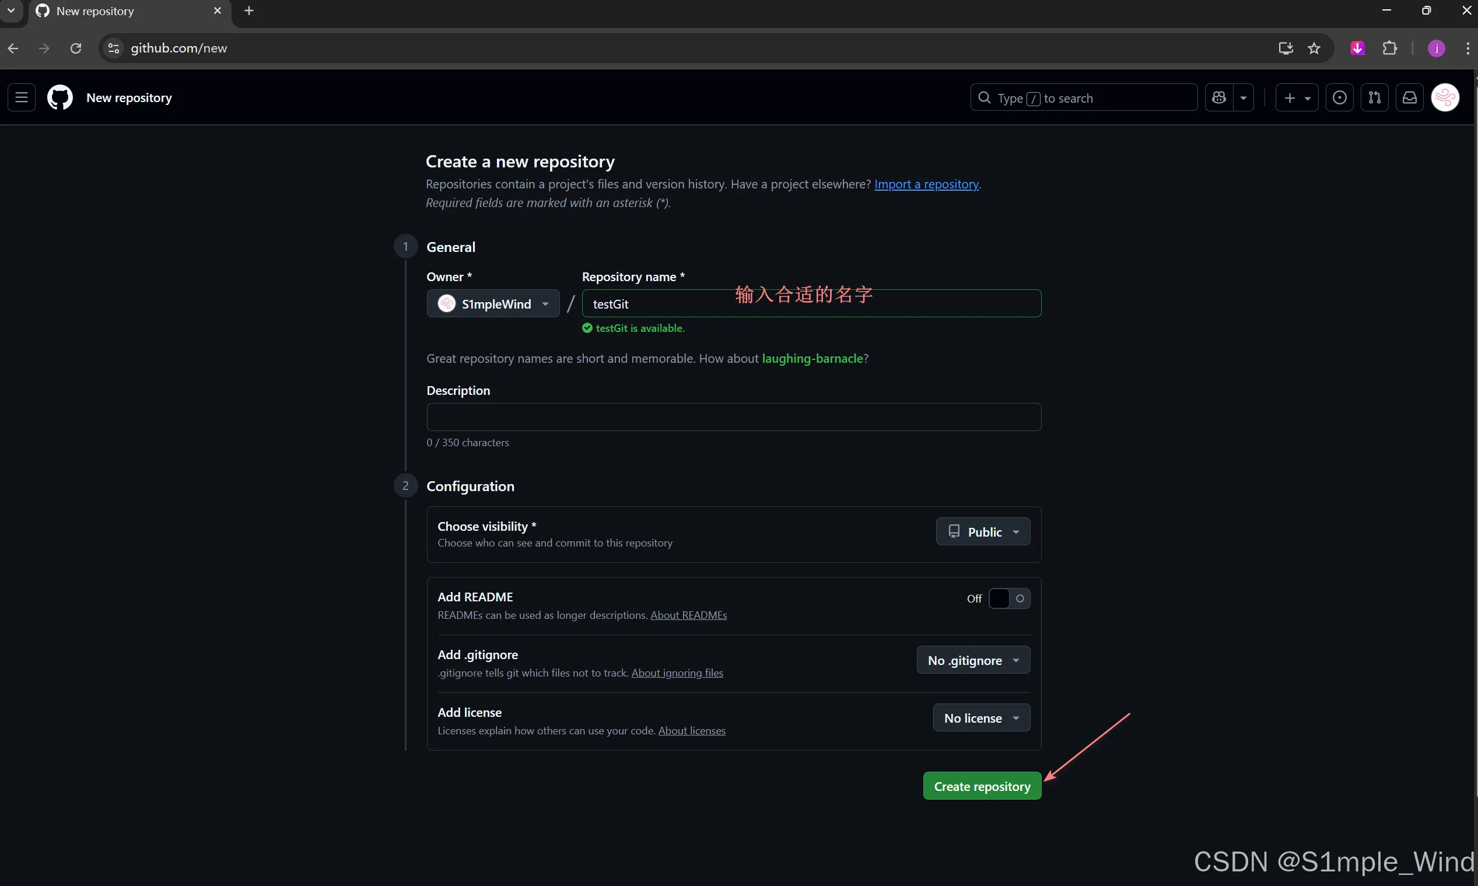This screenshot has width=1478, height=886.
Task: Open the GitHub hamburger navigation menu
Action: pyautogui.click(x=22, y=97)
